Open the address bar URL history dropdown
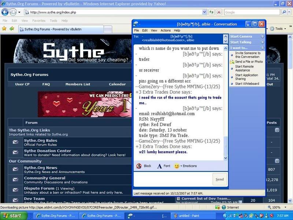Screen dimensions: 293x220 [x=204, y=12]
